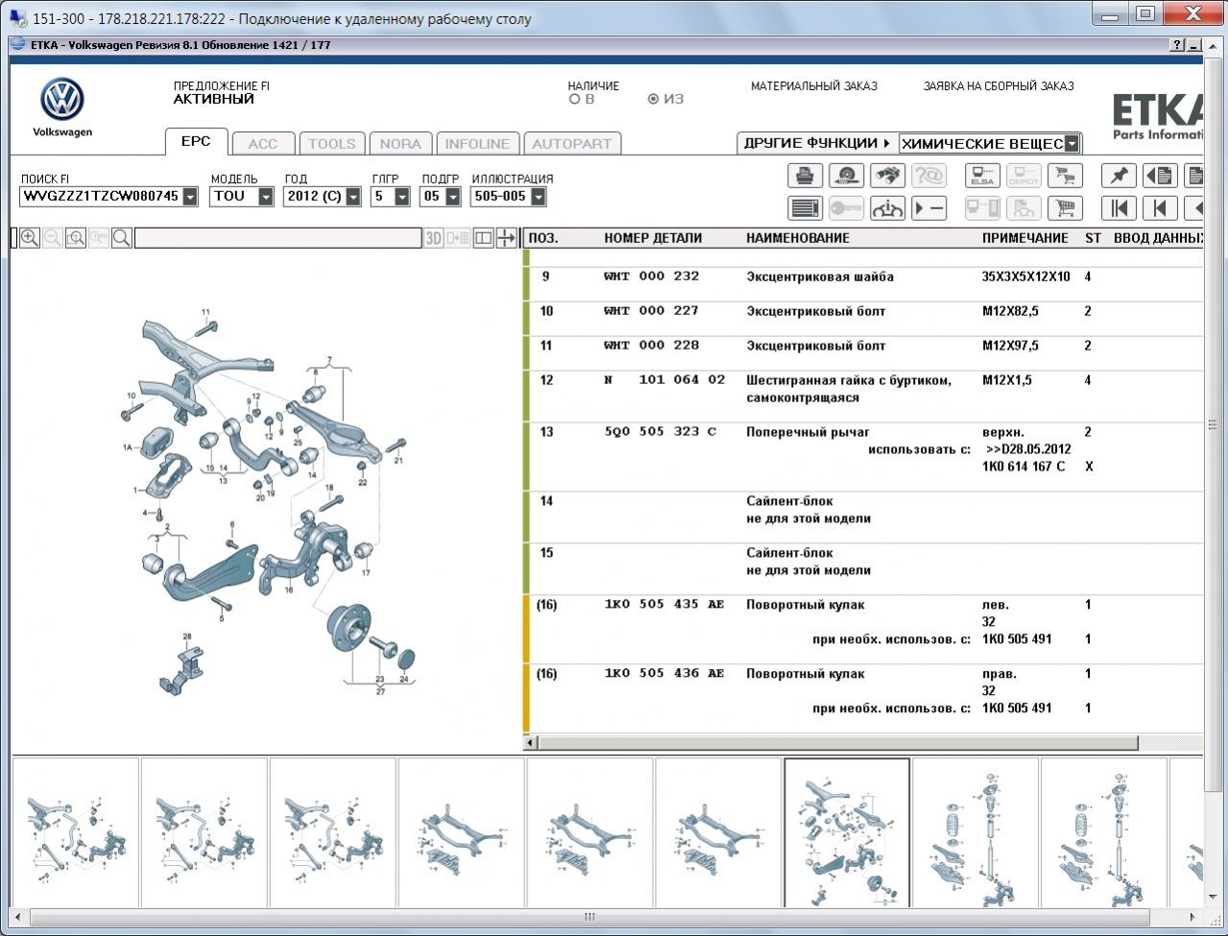Click the Volkswagen logo

point(62,101)
